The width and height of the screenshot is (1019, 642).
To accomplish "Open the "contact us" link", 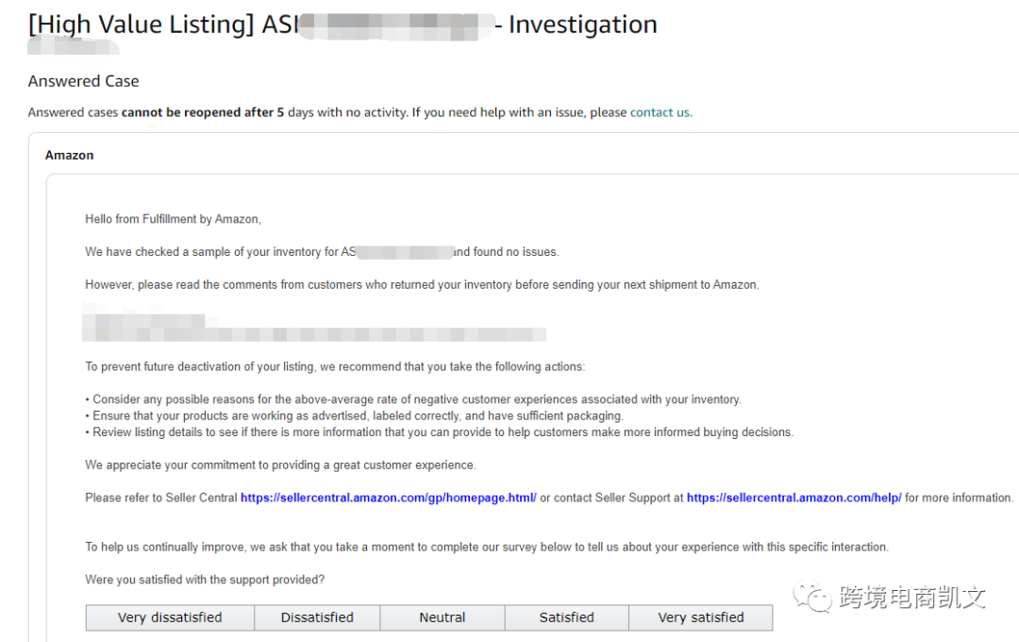I will coord(660,112).
